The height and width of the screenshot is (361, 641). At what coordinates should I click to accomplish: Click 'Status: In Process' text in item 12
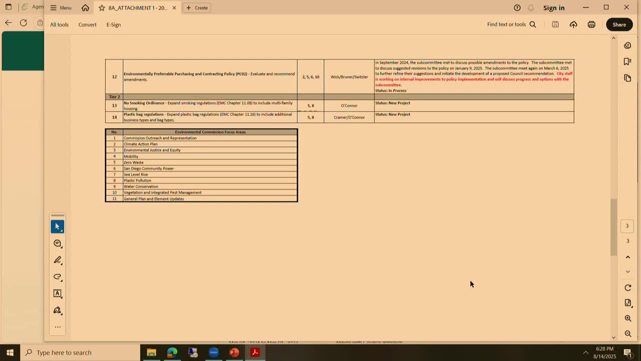click(x=391, y=91)
